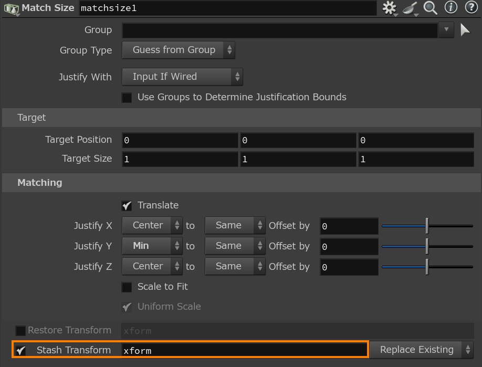The height and width of the screenshot is (367, 482).
Task: Click the Justify X offset slider handle
Action: pos(427,226)
